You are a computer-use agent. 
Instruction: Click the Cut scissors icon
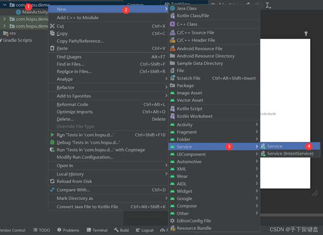52,26
